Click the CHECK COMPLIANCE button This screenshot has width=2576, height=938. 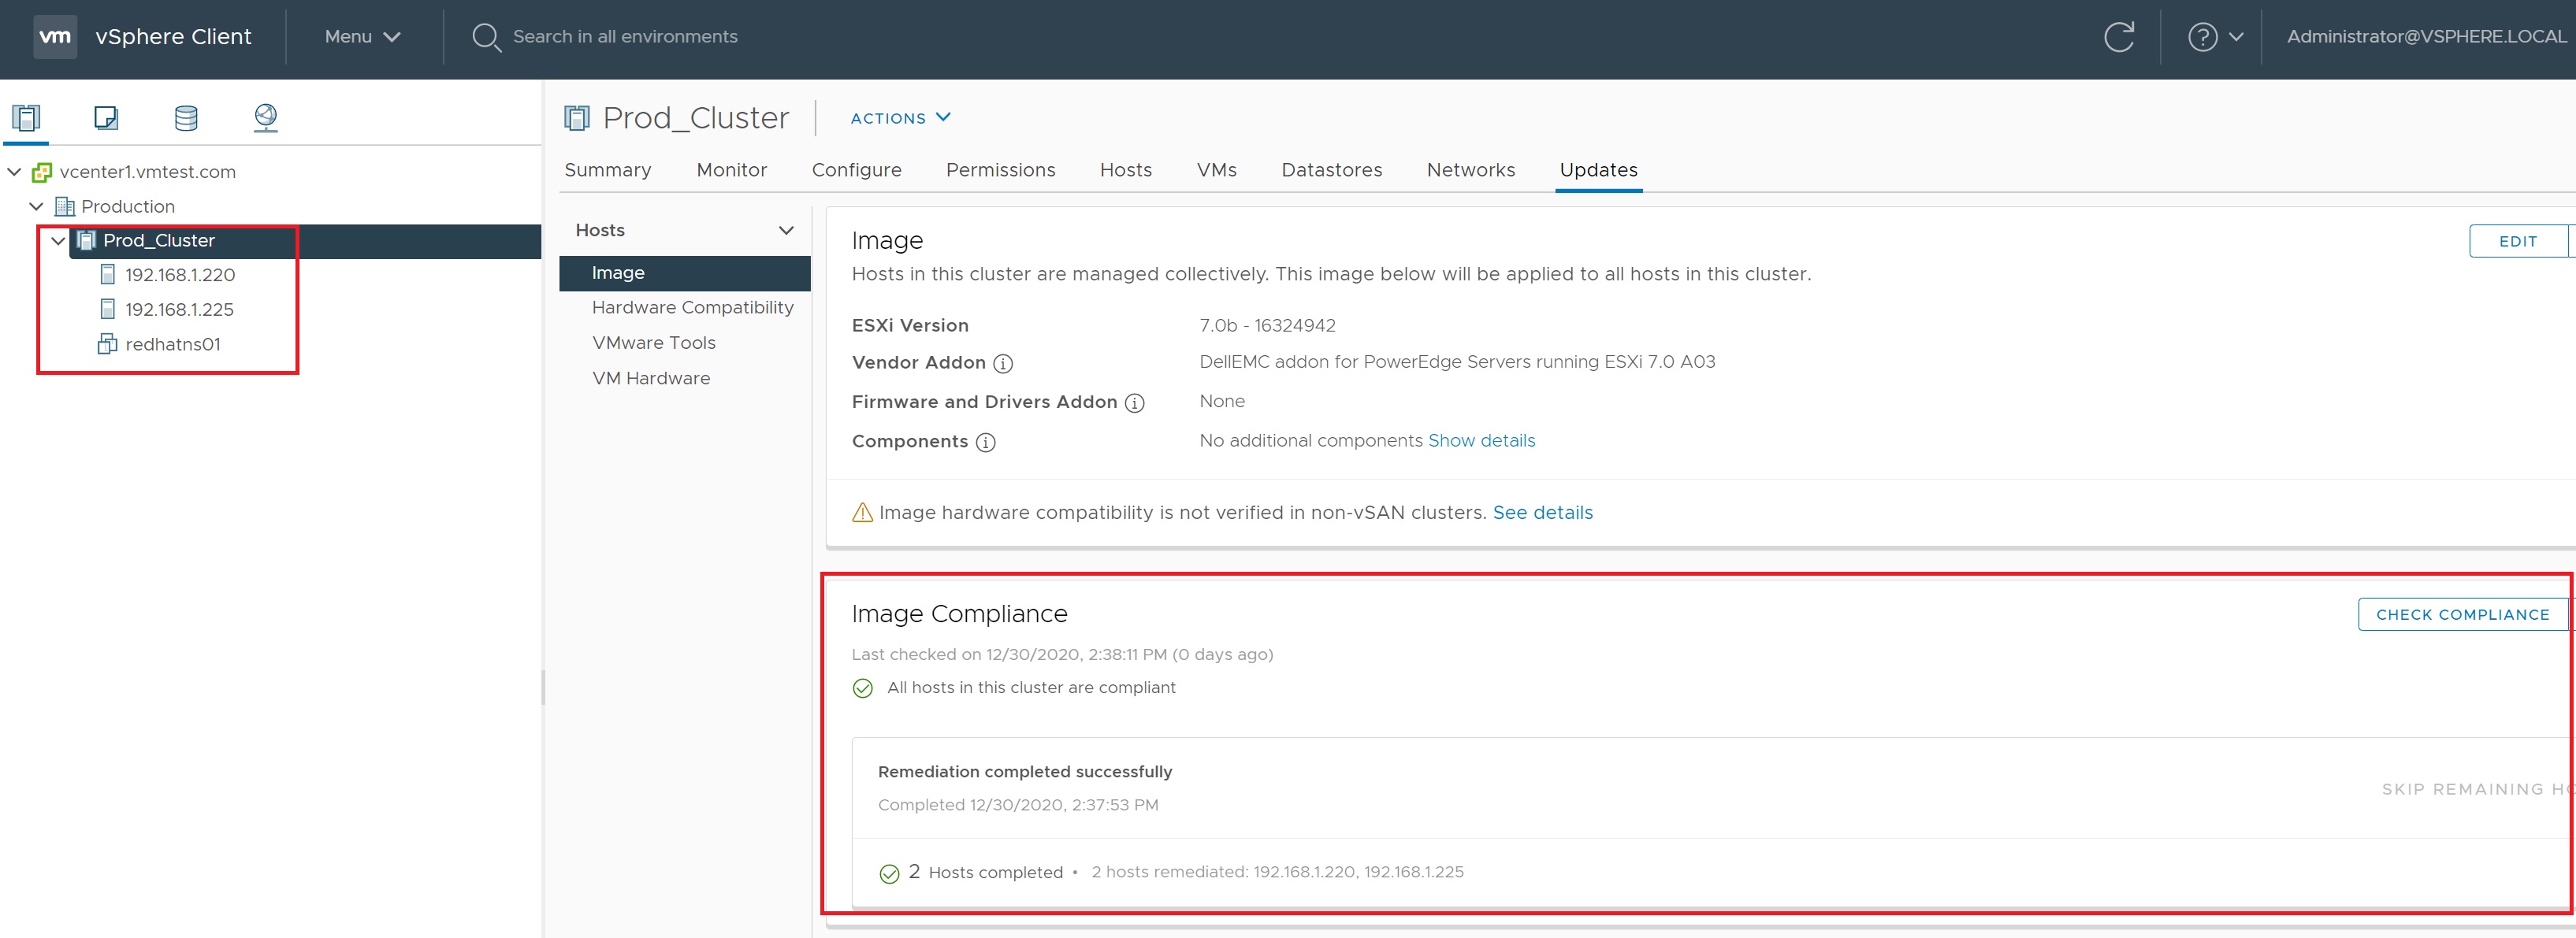[x=2462, y=614]
